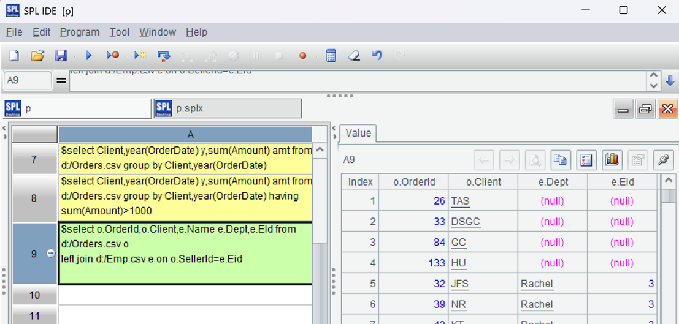Expand the formula bar with blue down arrow
This screenshot has height=324, width=679.
[x=670, y=81]
